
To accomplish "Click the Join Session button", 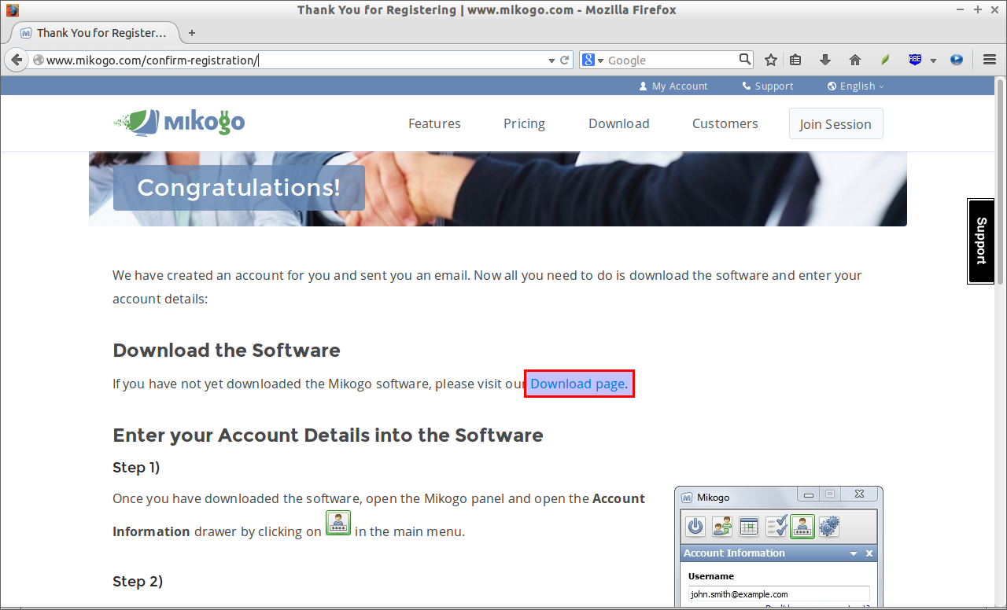I will (835, 123).
